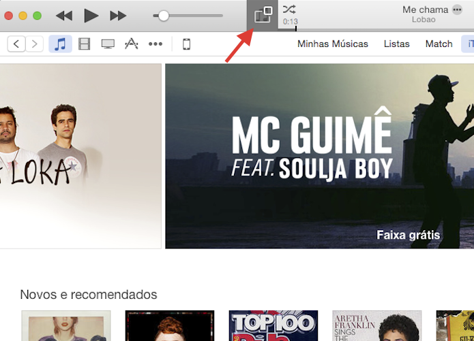Toggle shuffle mode icon
The width and height of the screenshot is (474, 341).
(x=289, y=10)
